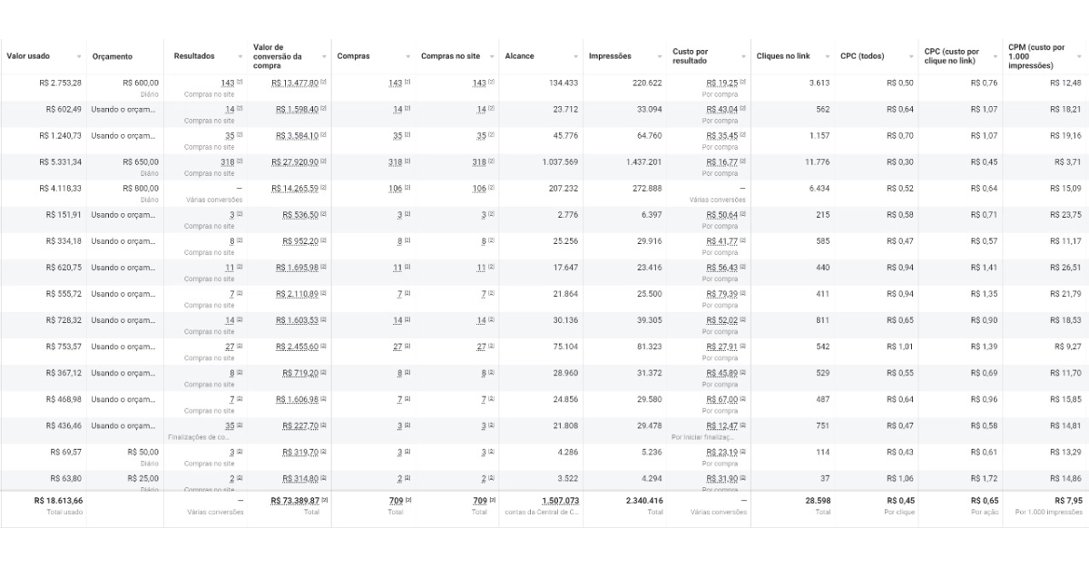The width and height of the screenshot is (1089, 567).
Task: Open the Alcance column sort dropdown
Action: click(x=576, y=54)
